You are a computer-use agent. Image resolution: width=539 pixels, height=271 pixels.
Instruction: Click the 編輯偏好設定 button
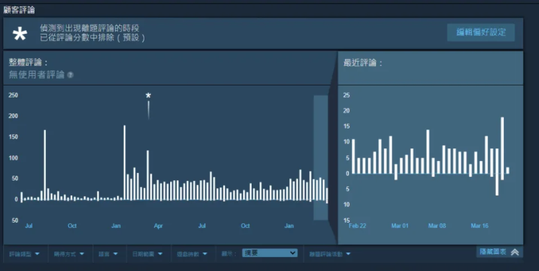coord(481,32)
